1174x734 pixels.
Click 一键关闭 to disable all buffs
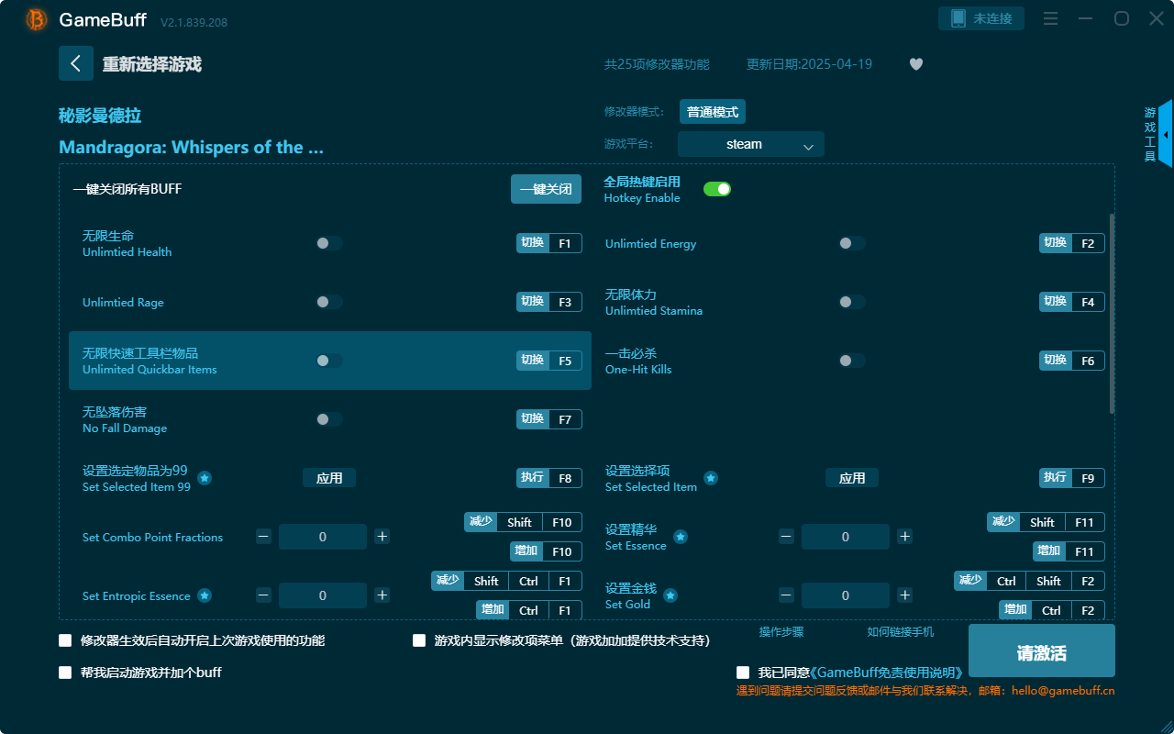[546, 188]
